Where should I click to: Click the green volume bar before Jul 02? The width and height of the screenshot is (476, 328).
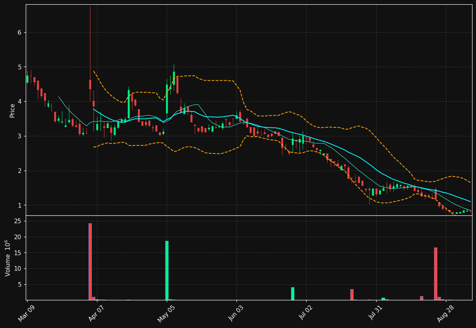tap(293, 294)
